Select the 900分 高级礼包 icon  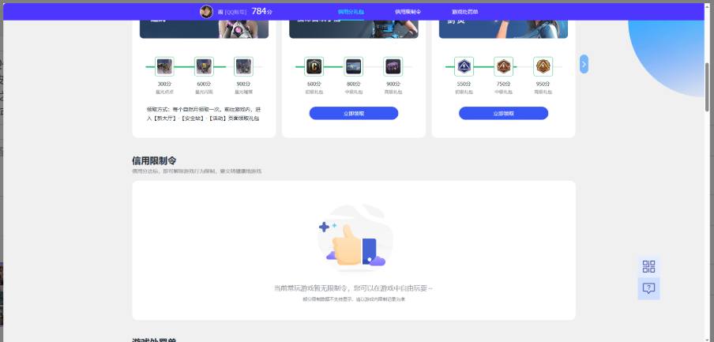(393, 66)
